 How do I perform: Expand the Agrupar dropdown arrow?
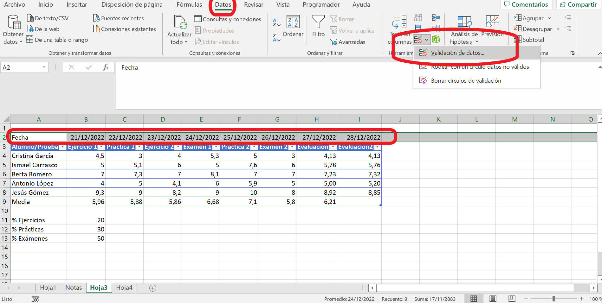(x=549, y=18)
